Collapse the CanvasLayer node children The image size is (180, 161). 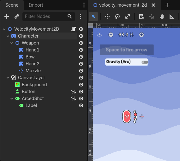[8, 78]
